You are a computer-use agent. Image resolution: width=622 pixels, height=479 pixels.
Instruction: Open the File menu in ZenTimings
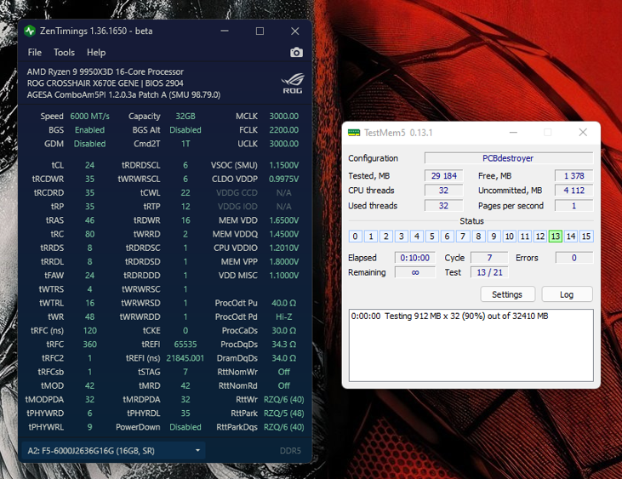click(x=35, y=53)
